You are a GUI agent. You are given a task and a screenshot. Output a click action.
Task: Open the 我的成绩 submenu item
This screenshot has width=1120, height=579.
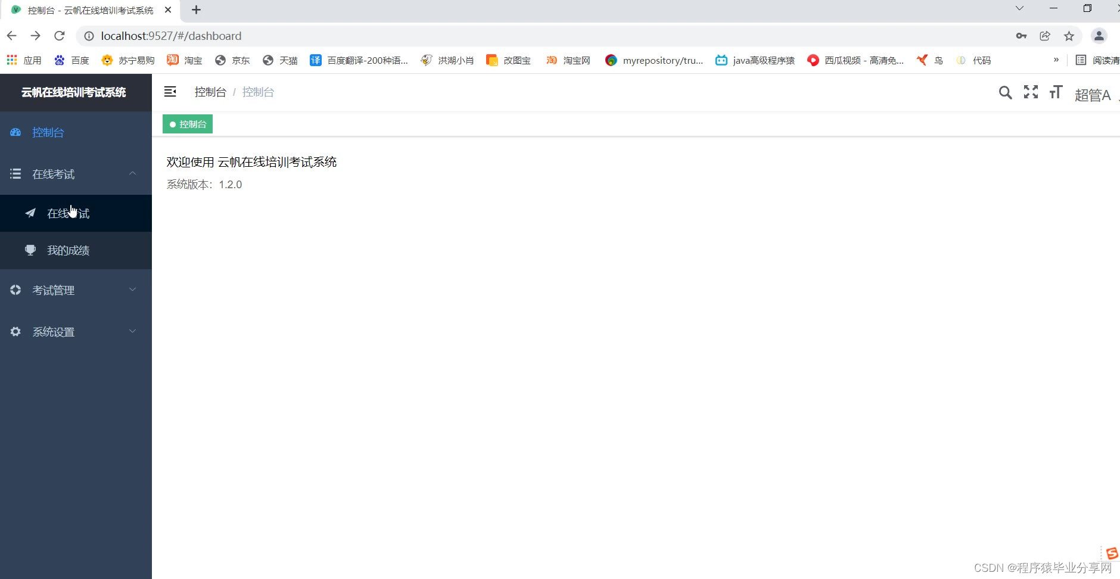[76, 250]
